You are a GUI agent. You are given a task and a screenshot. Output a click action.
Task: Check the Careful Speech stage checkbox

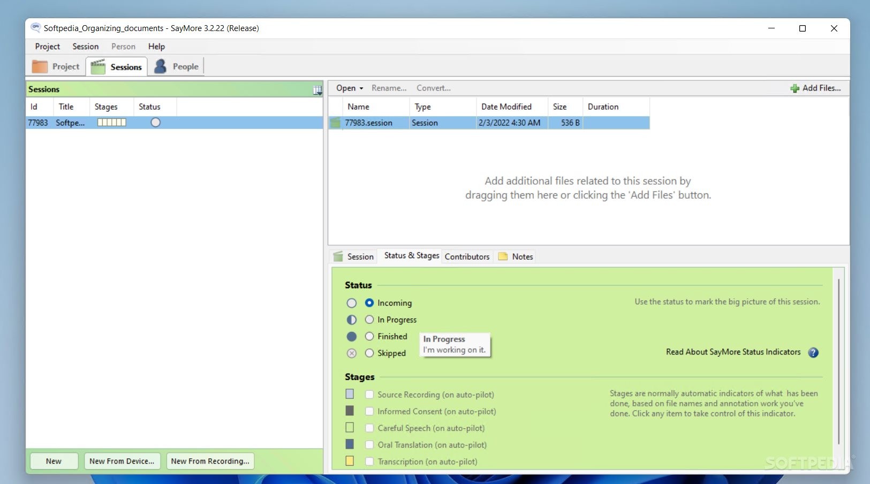pyautogui.click(x=369, y=428)
